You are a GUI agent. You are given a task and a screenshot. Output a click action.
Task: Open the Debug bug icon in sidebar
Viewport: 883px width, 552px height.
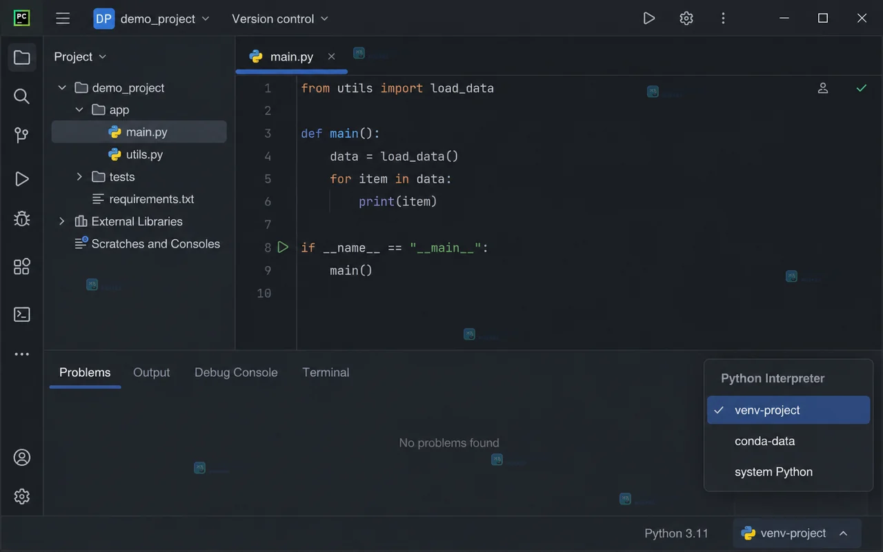(22, 218)
